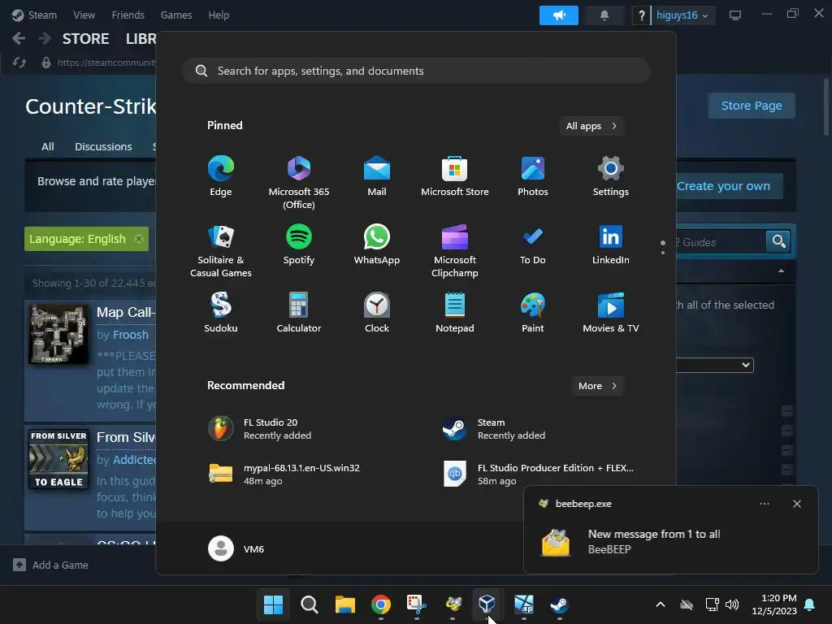Launch Notepad from pinned apps
Viewport: 832px width, 624px height.
(455, 313)
